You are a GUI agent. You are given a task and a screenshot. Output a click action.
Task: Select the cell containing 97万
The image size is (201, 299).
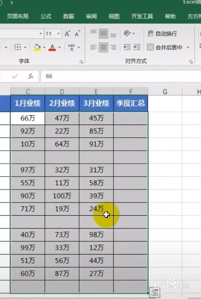[x=28, y=170]
